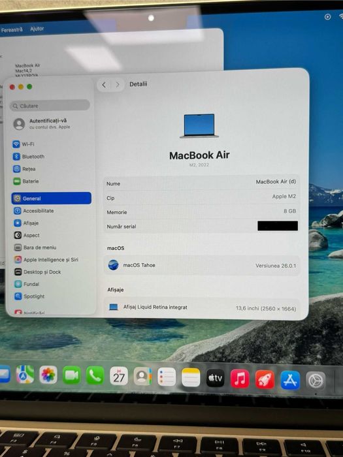Click the 8 GB memory value
Screen dimensions: 343x457
[x=289, y=211]
